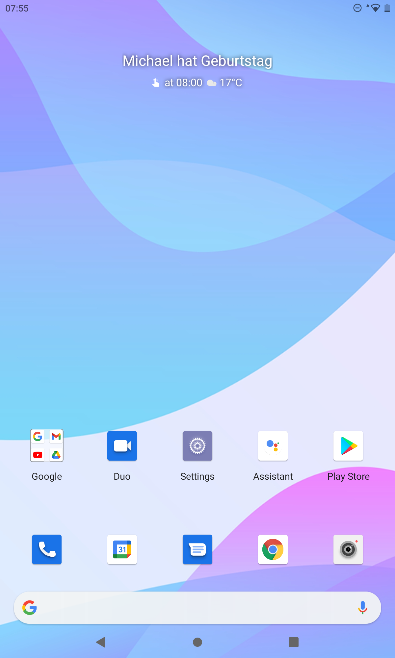
Task: Open the Google Calendar app
Action: tap(122, 549)
